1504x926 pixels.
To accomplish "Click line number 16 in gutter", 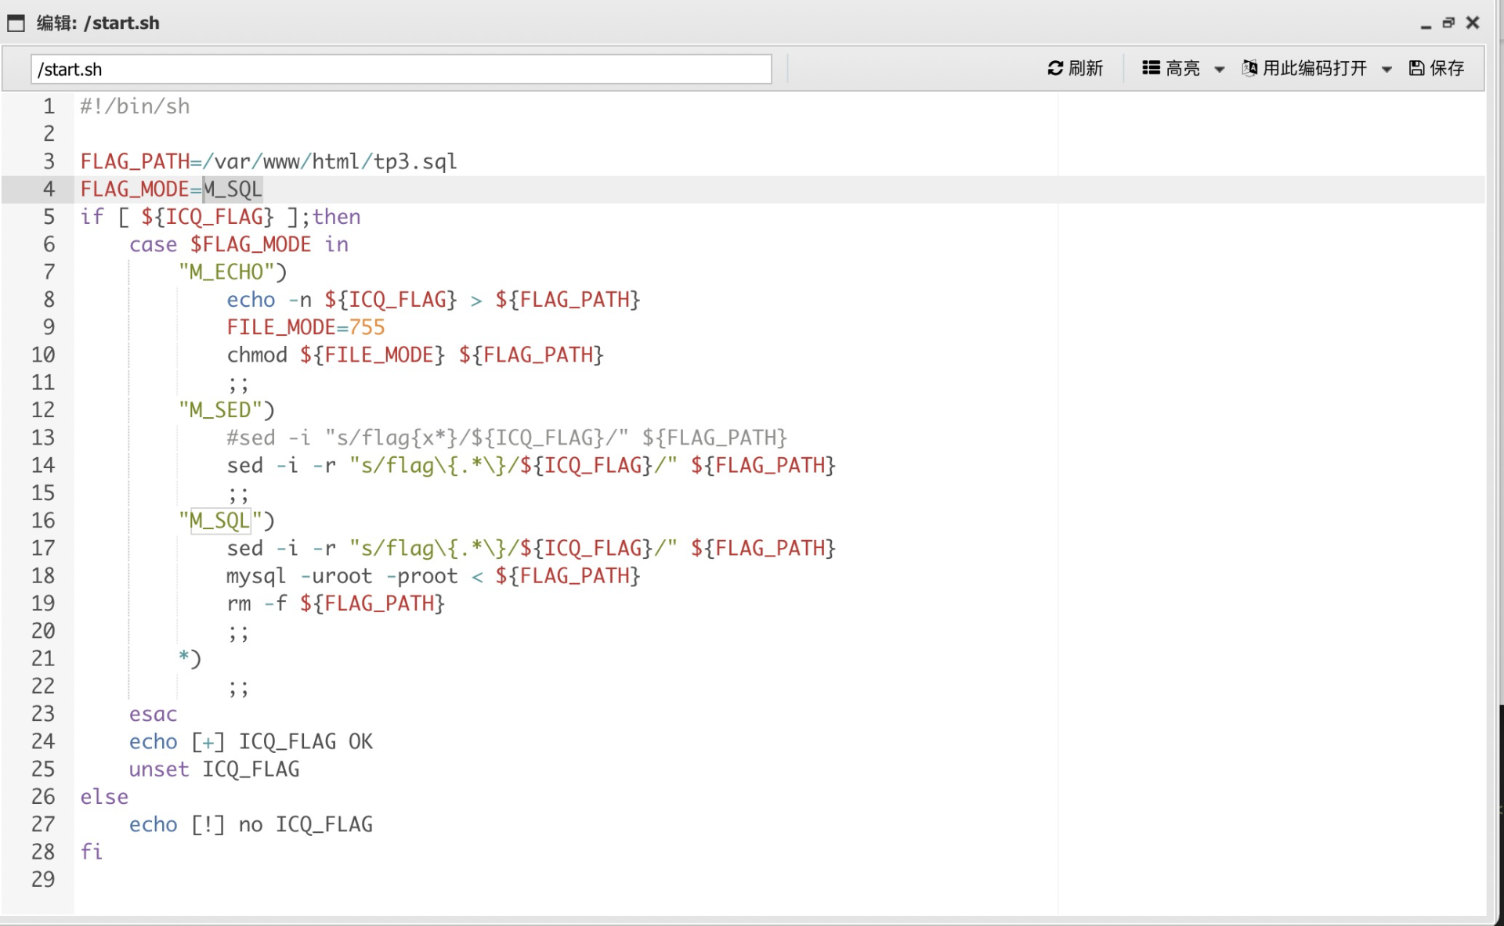I will (x=43, y=521).
